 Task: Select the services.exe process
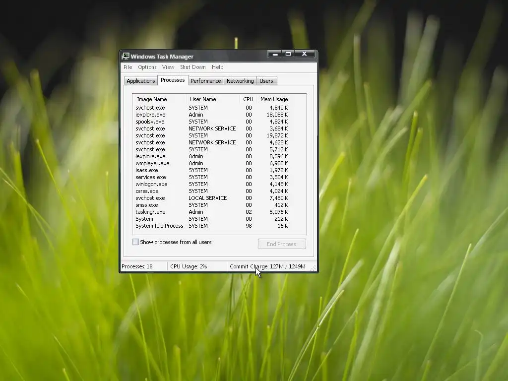(x=211, y=177)
